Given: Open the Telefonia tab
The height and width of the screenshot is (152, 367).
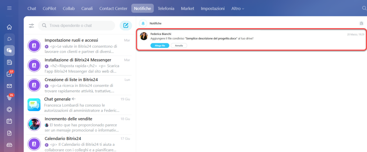Looking at the screenshot, I should 166,8.
